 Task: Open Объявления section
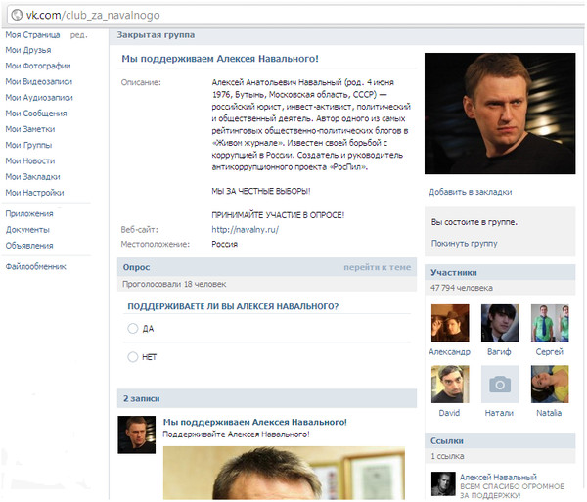click(29, 246)
